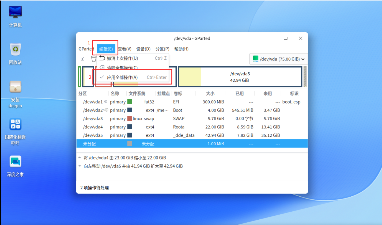
Task: Click the 545.51 MiB used cell
Action: click(243, 110)
